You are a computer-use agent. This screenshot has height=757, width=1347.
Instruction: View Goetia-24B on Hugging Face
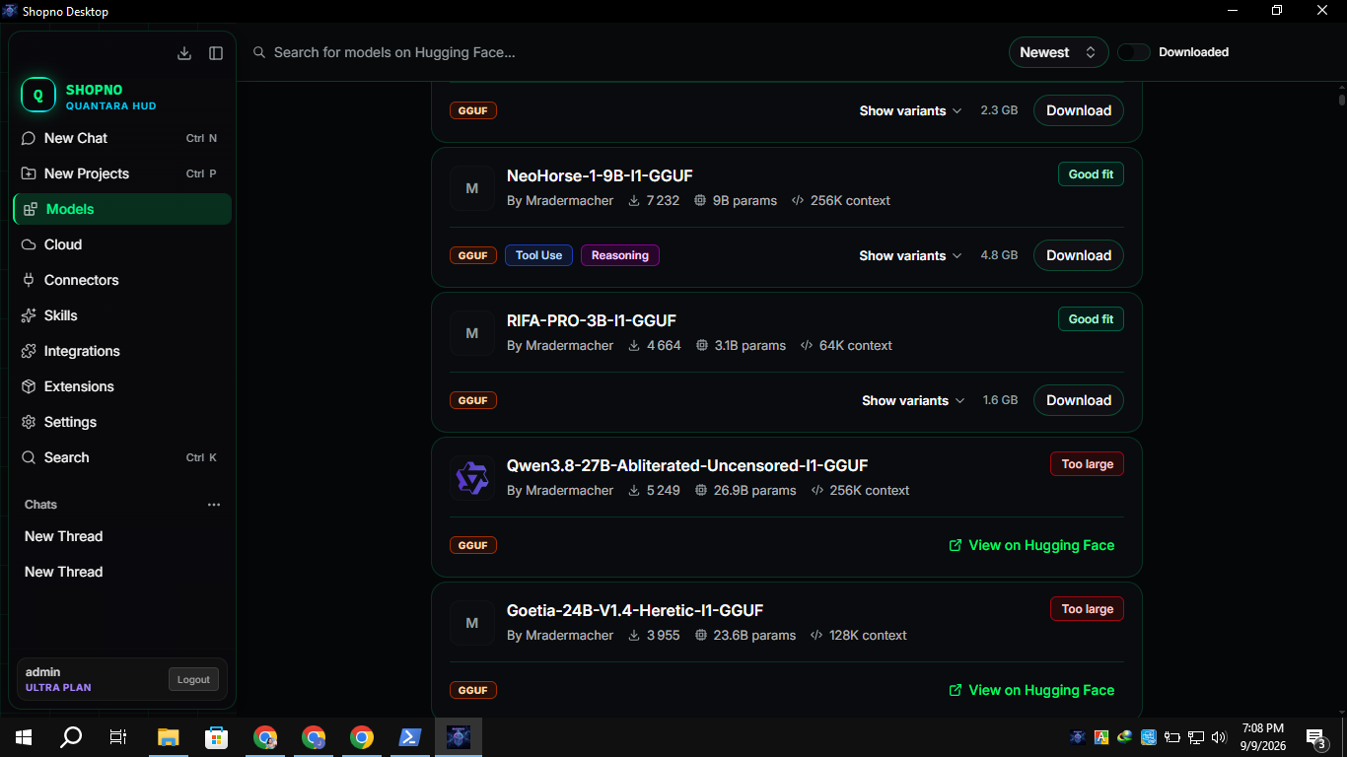1031,690
